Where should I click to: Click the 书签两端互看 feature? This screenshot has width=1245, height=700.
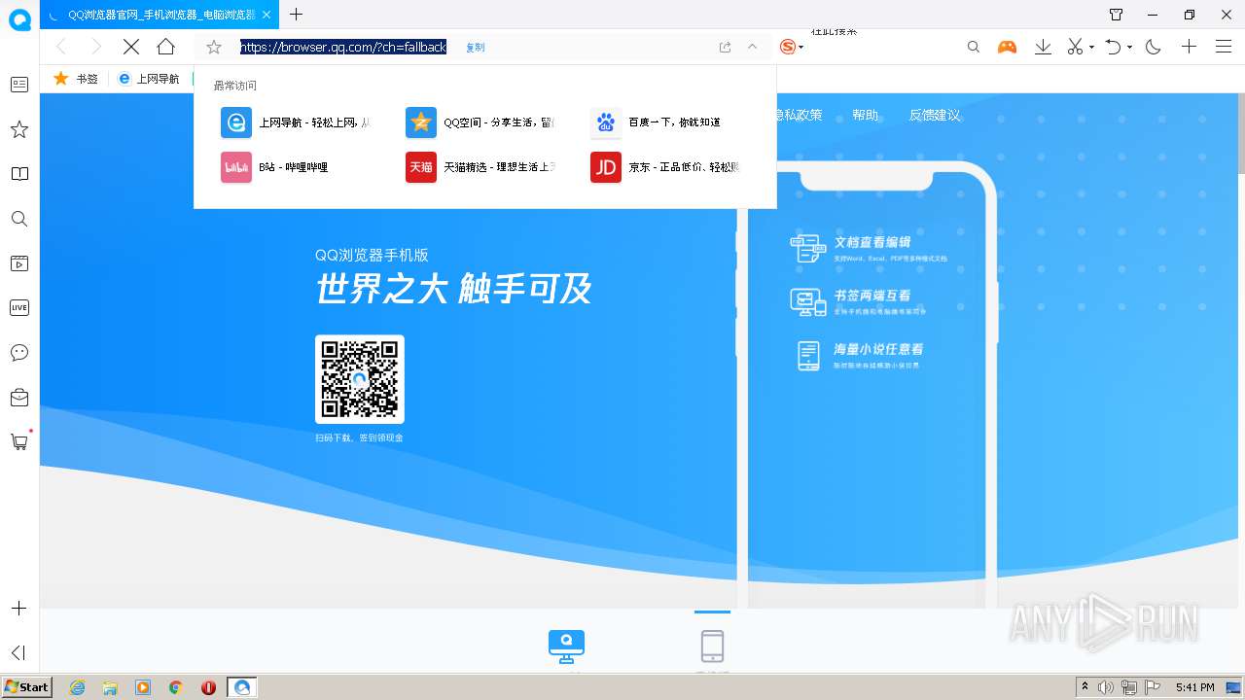(x=858, y=301)
